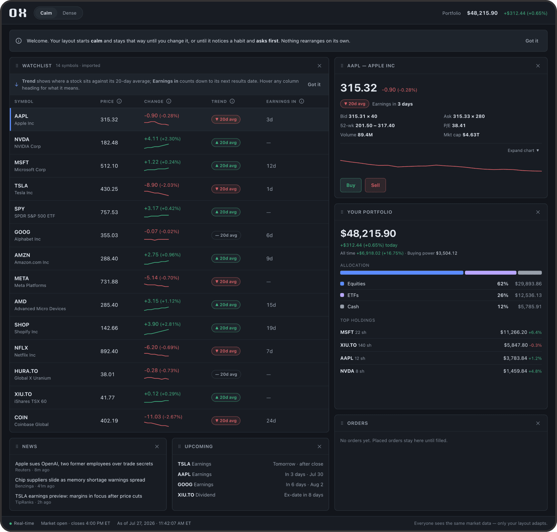Dismiss the welcome banner with Got it
Image resolution: width=557 pixels, height=532 pixels.
coord(532,41)
